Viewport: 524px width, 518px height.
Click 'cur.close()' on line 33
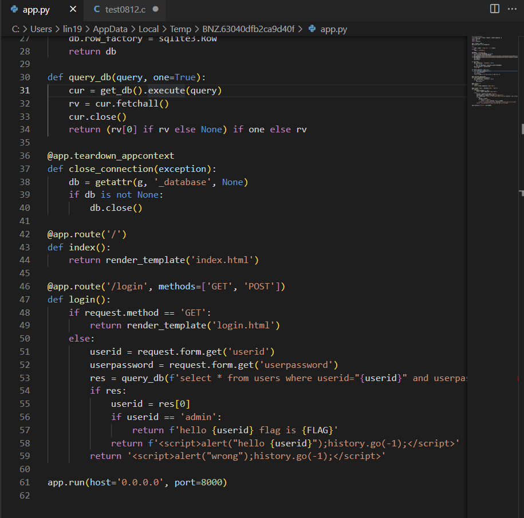click(x=97, y=117)
